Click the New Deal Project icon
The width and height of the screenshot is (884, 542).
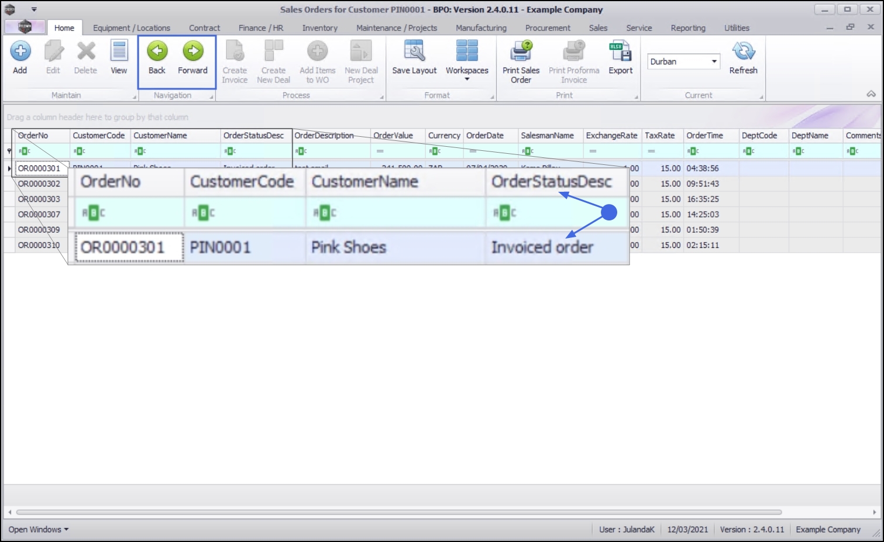[361, 51]
